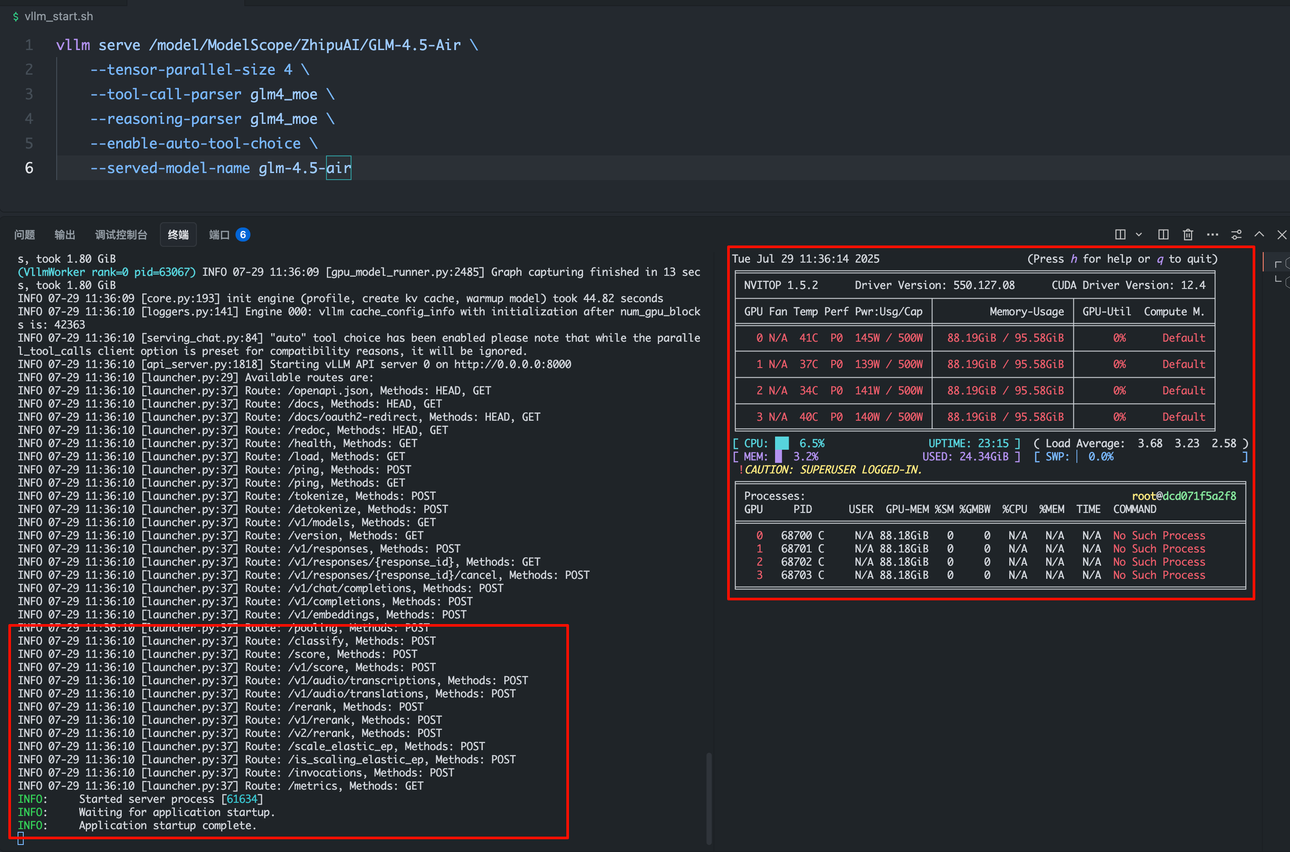Maximize panel size with chevron up
This screenshot has width=1290, height=852.
tap(1259, 235)
